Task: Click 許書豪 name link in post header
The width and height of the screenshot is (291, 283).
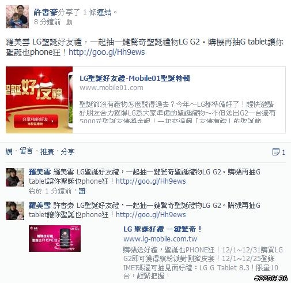Action: coord(46,12)
